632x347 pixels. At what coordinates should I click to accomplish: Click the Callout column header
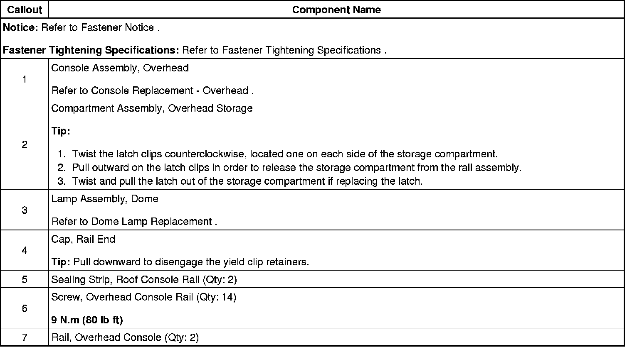tap(25, 10)
